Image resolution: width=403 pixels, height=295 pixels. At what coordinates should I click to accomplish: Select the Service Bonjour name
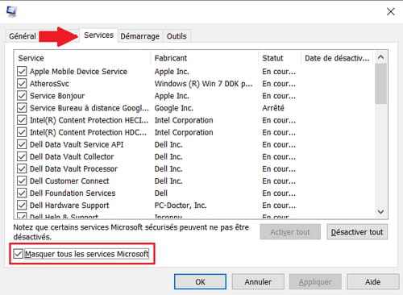[57, 96]
